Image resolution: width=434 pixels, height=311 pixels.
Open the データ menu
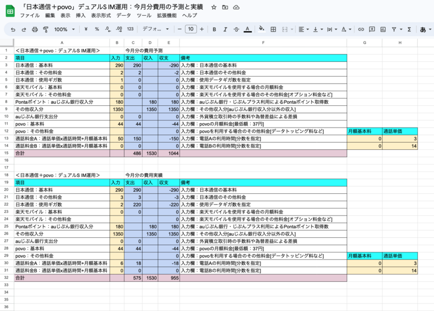pyautogui.click(x=124, y=16)
